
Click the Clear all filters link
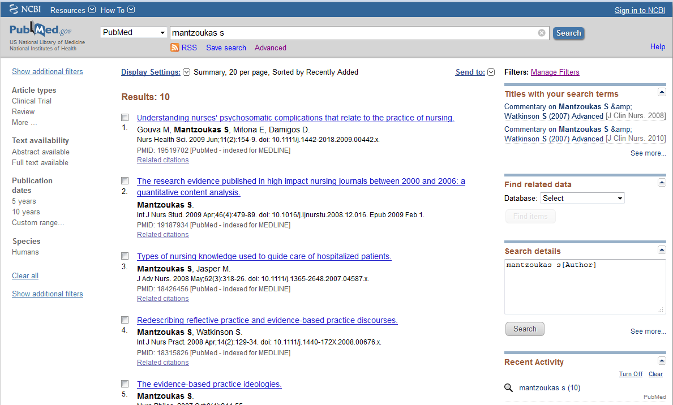pos(25,276)
